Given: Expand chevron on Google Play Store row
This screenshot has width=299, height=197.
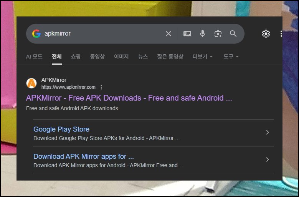Looking at the screenshot, I should pos(268,132).
